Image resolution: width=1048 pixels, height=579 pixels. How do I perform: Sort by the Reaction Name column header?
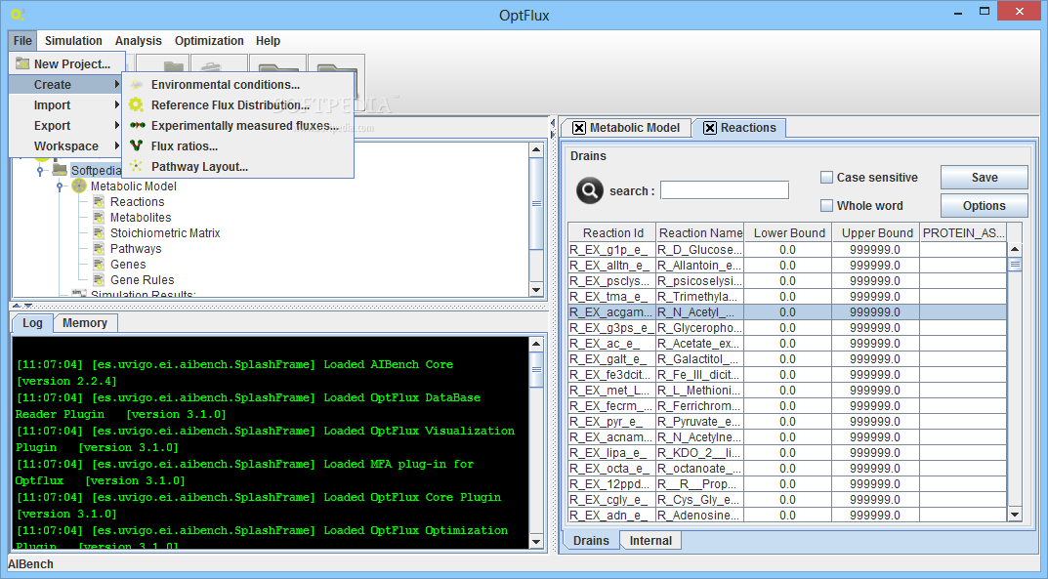699,232
